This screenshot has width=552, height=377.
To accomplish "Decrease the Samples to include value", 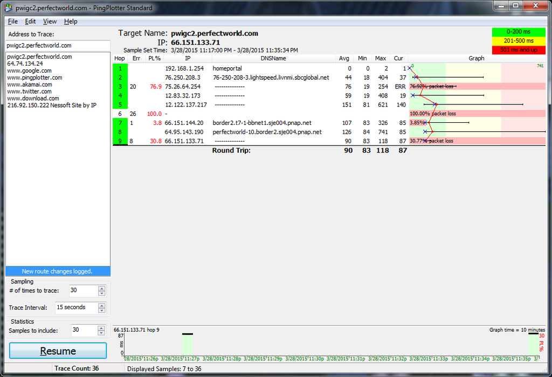I will 101,333.
